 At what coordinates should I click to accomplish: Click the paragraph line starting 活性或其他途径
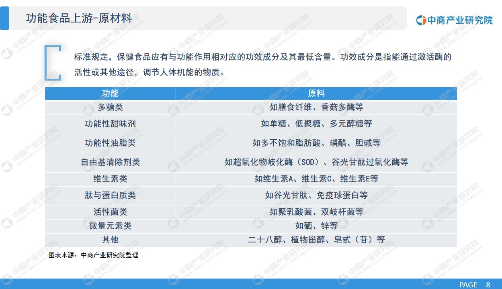[149, 73]
